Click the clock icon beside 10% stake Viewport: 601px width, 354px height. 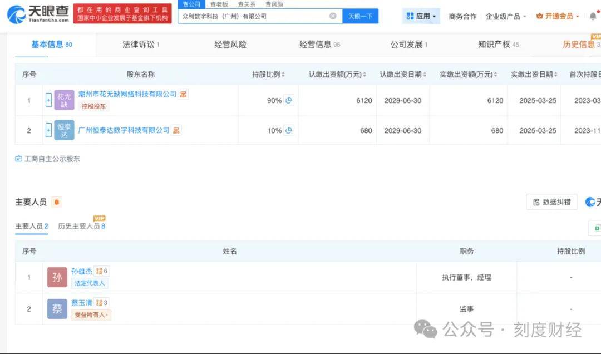coord(289,130)
